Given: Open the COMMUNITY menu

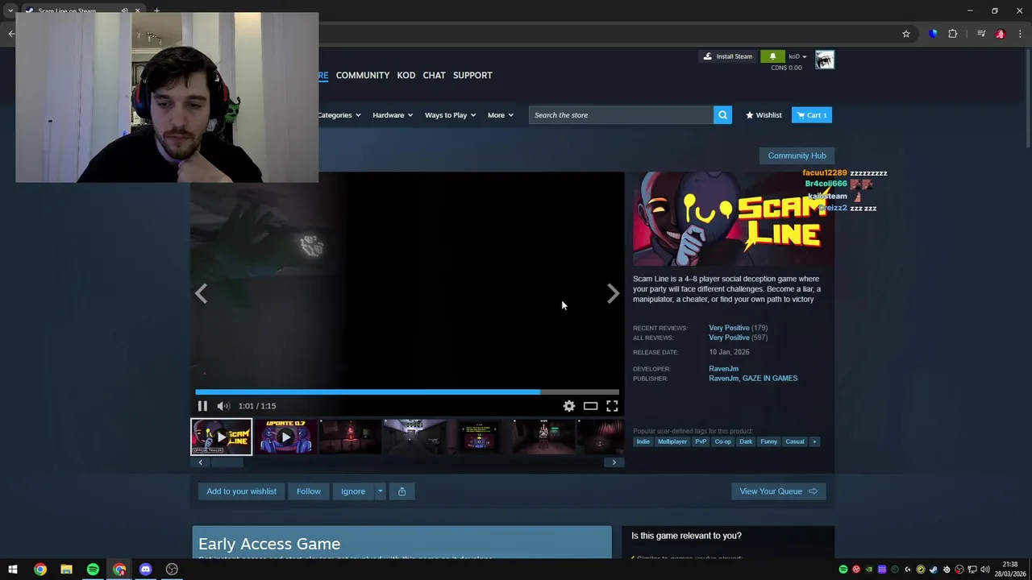Looking at the screenshot, I should (x=363, y=75).
